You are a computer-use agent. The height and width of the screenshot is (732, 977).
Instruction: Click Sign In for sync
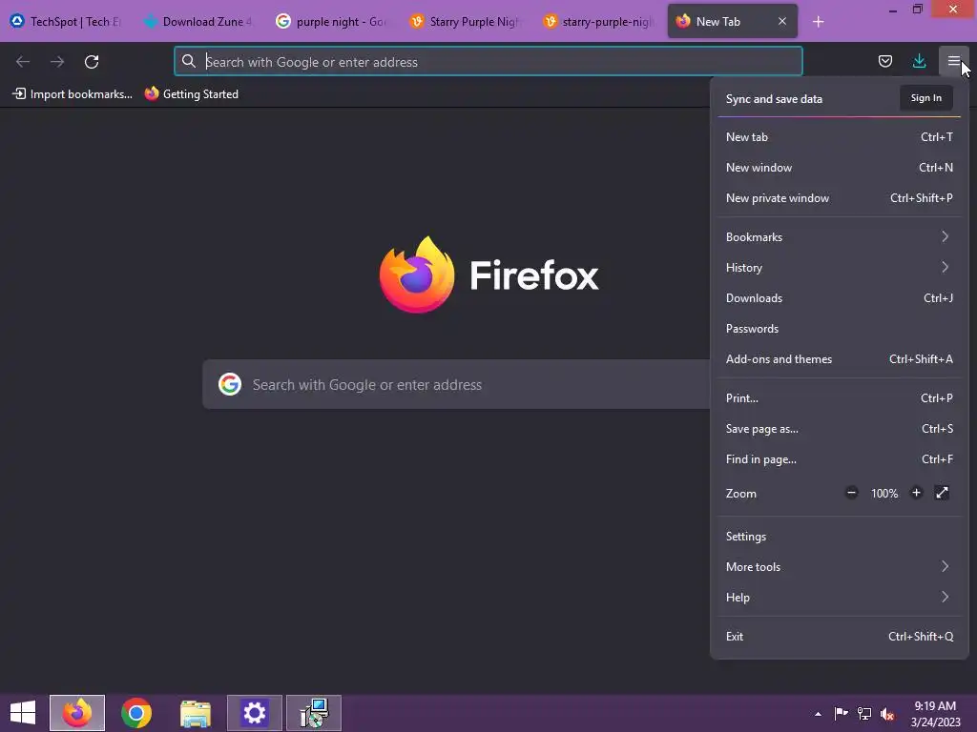925,98
